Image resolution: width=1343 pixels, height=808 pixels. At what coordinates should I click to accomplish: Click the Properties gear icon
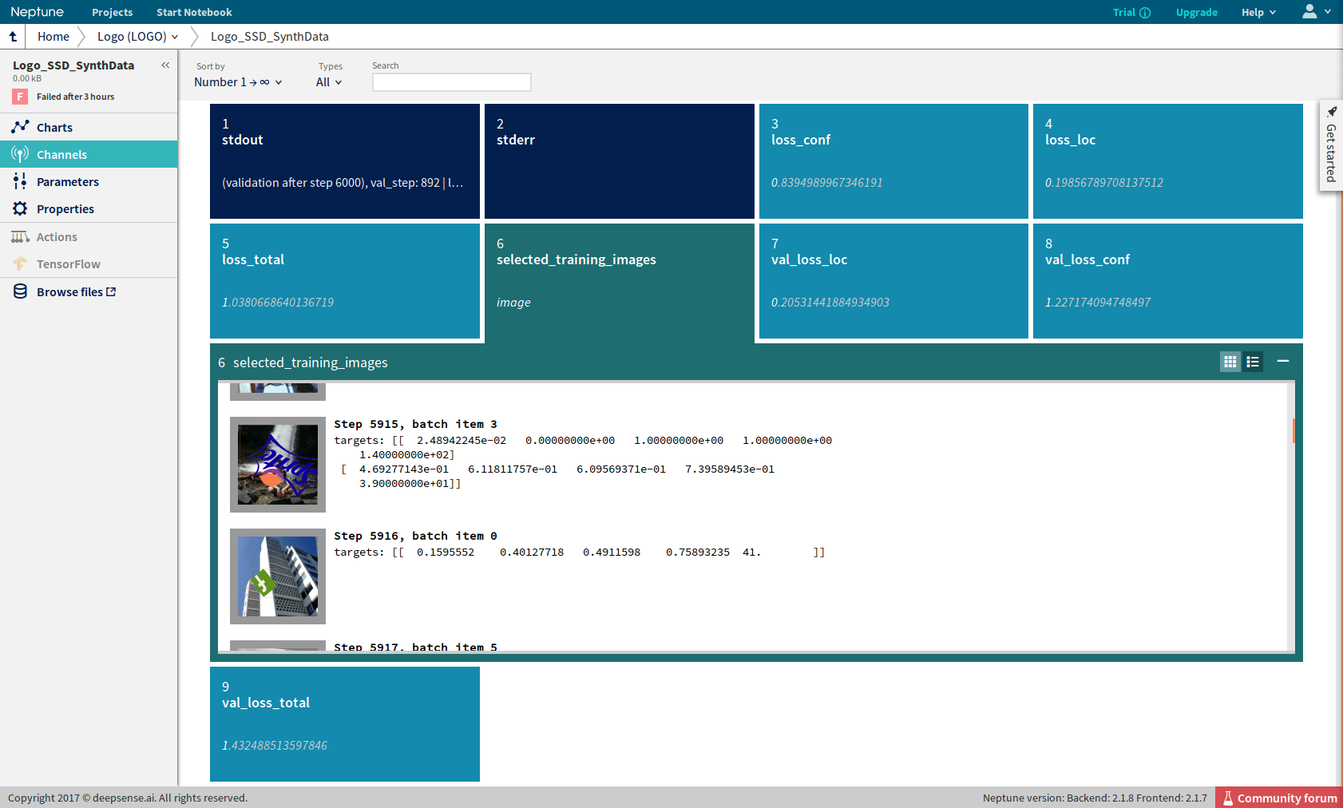tap(20, 208)
